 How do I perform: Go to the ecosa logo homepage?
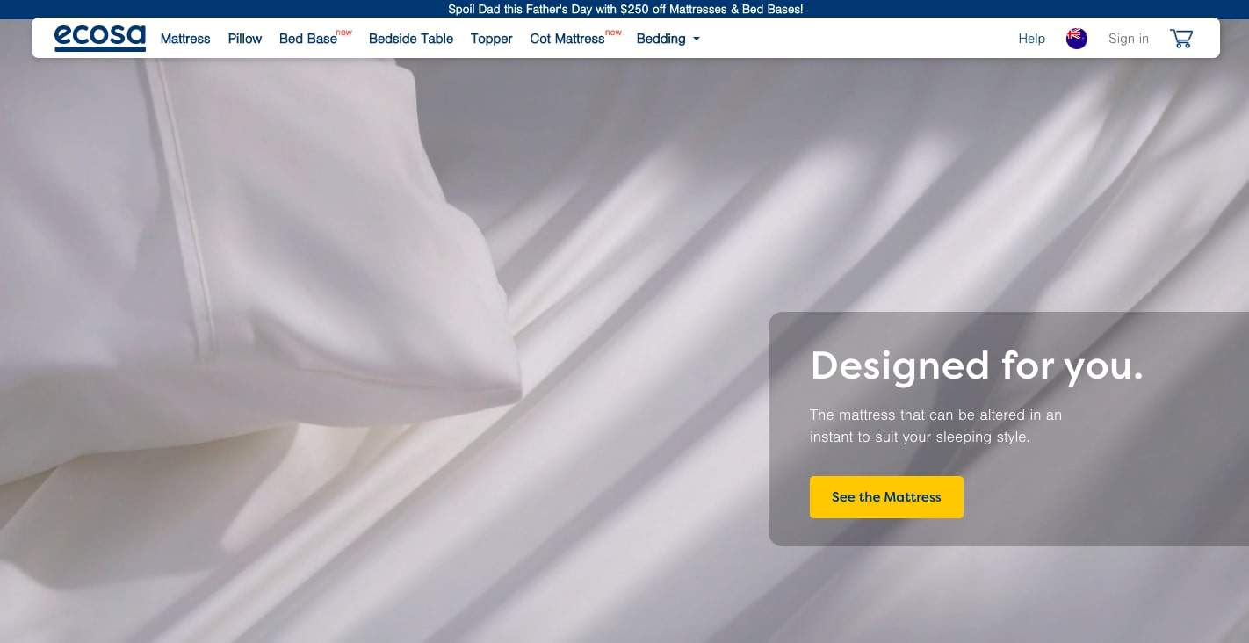[x=100, y=39]
